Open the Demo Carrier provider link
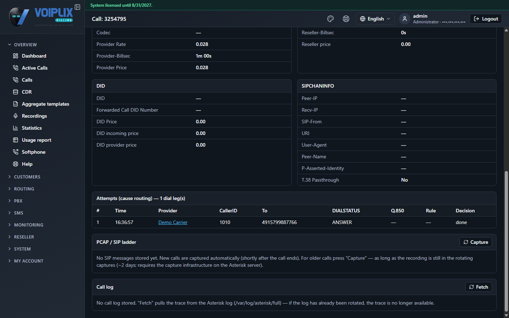 pos(173,222)
